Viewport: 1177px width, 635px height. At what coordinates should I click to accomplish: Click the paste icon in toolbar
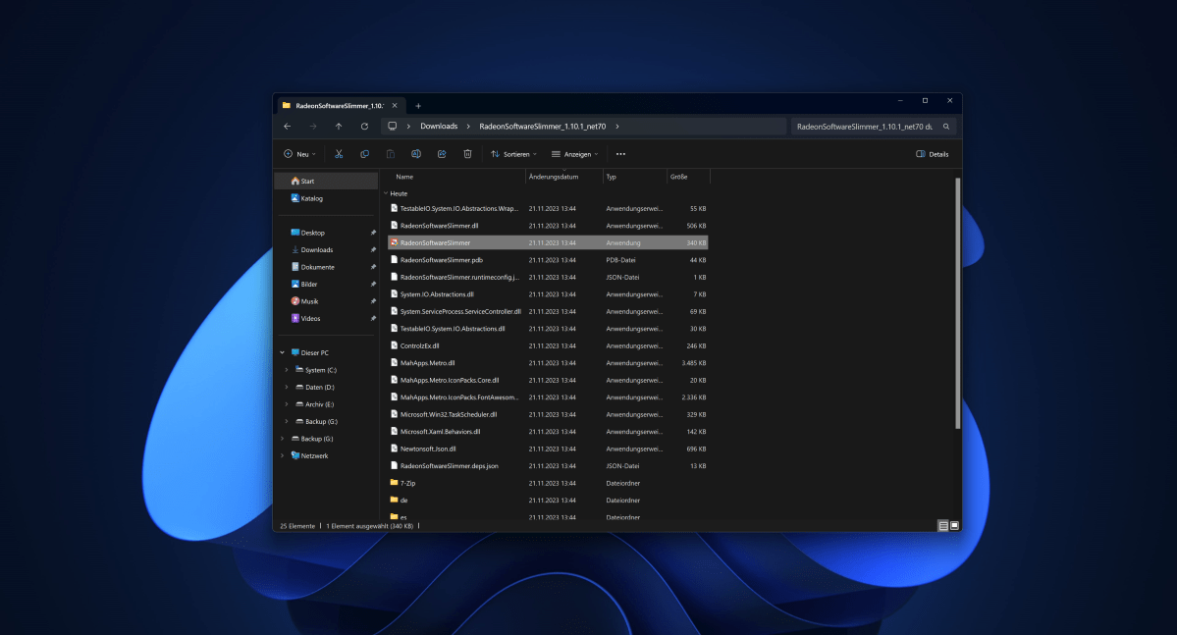pyautogui.click(x=391, y=154)
